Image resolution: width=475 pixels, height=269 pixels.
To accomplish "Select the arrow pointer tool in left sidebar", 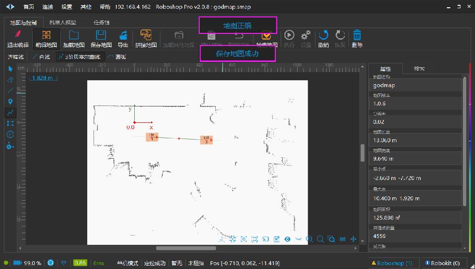I will tap(10, 69).
